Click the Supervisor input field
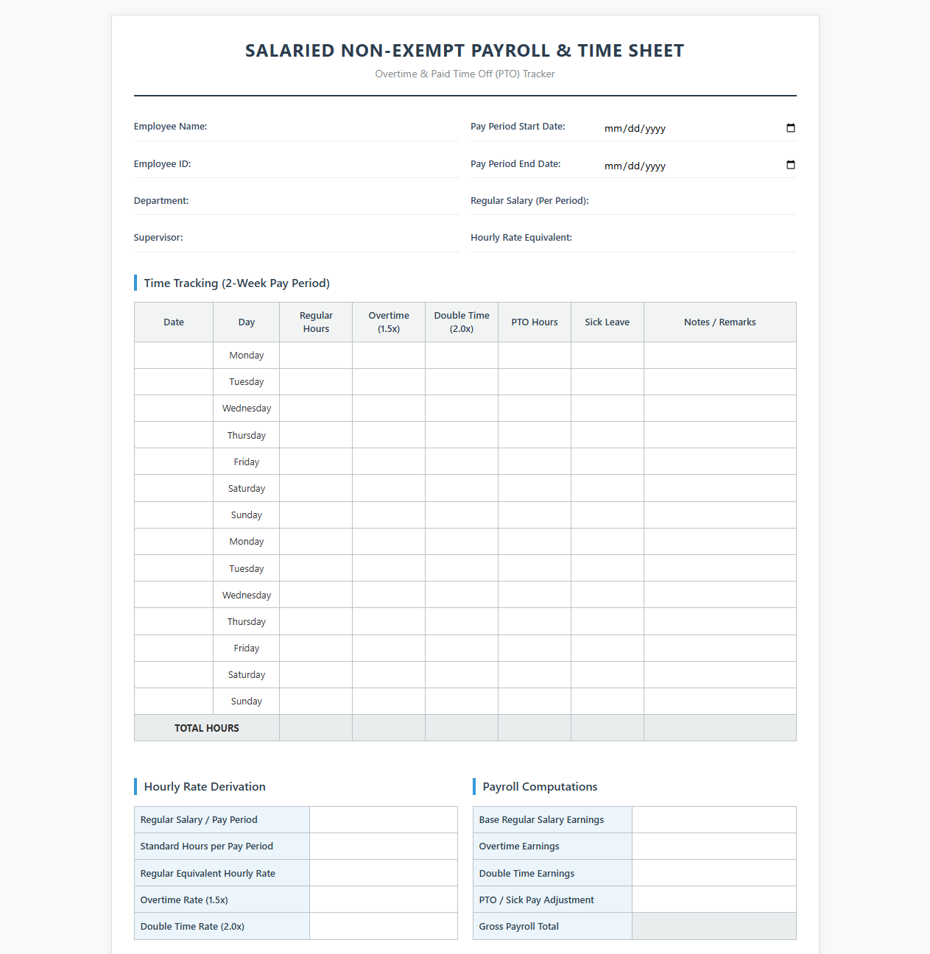 [x=362, y=237]
